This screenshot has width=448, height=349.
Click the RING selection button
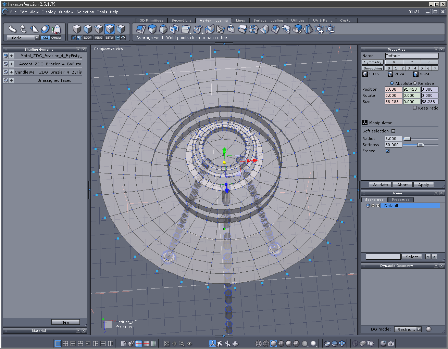(99, 38)
